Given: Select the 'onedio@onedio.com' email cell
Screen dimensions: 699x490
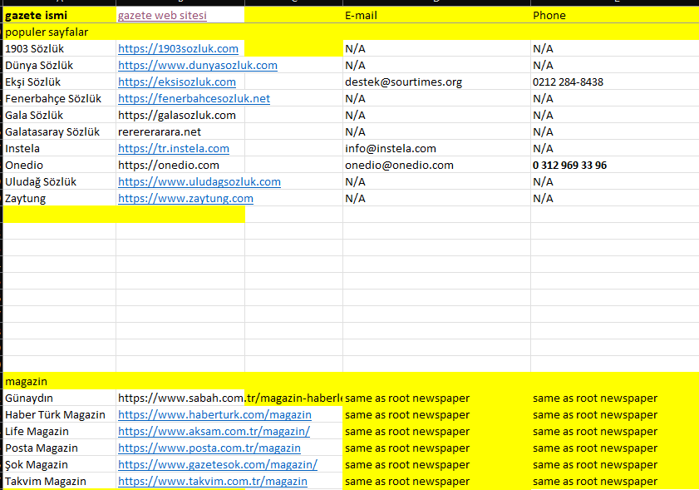Looking at the screenshot, I should [436, 165].
